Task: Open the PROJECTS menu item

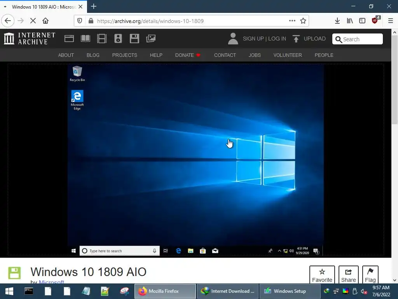Action: click(x=125, y=55)
